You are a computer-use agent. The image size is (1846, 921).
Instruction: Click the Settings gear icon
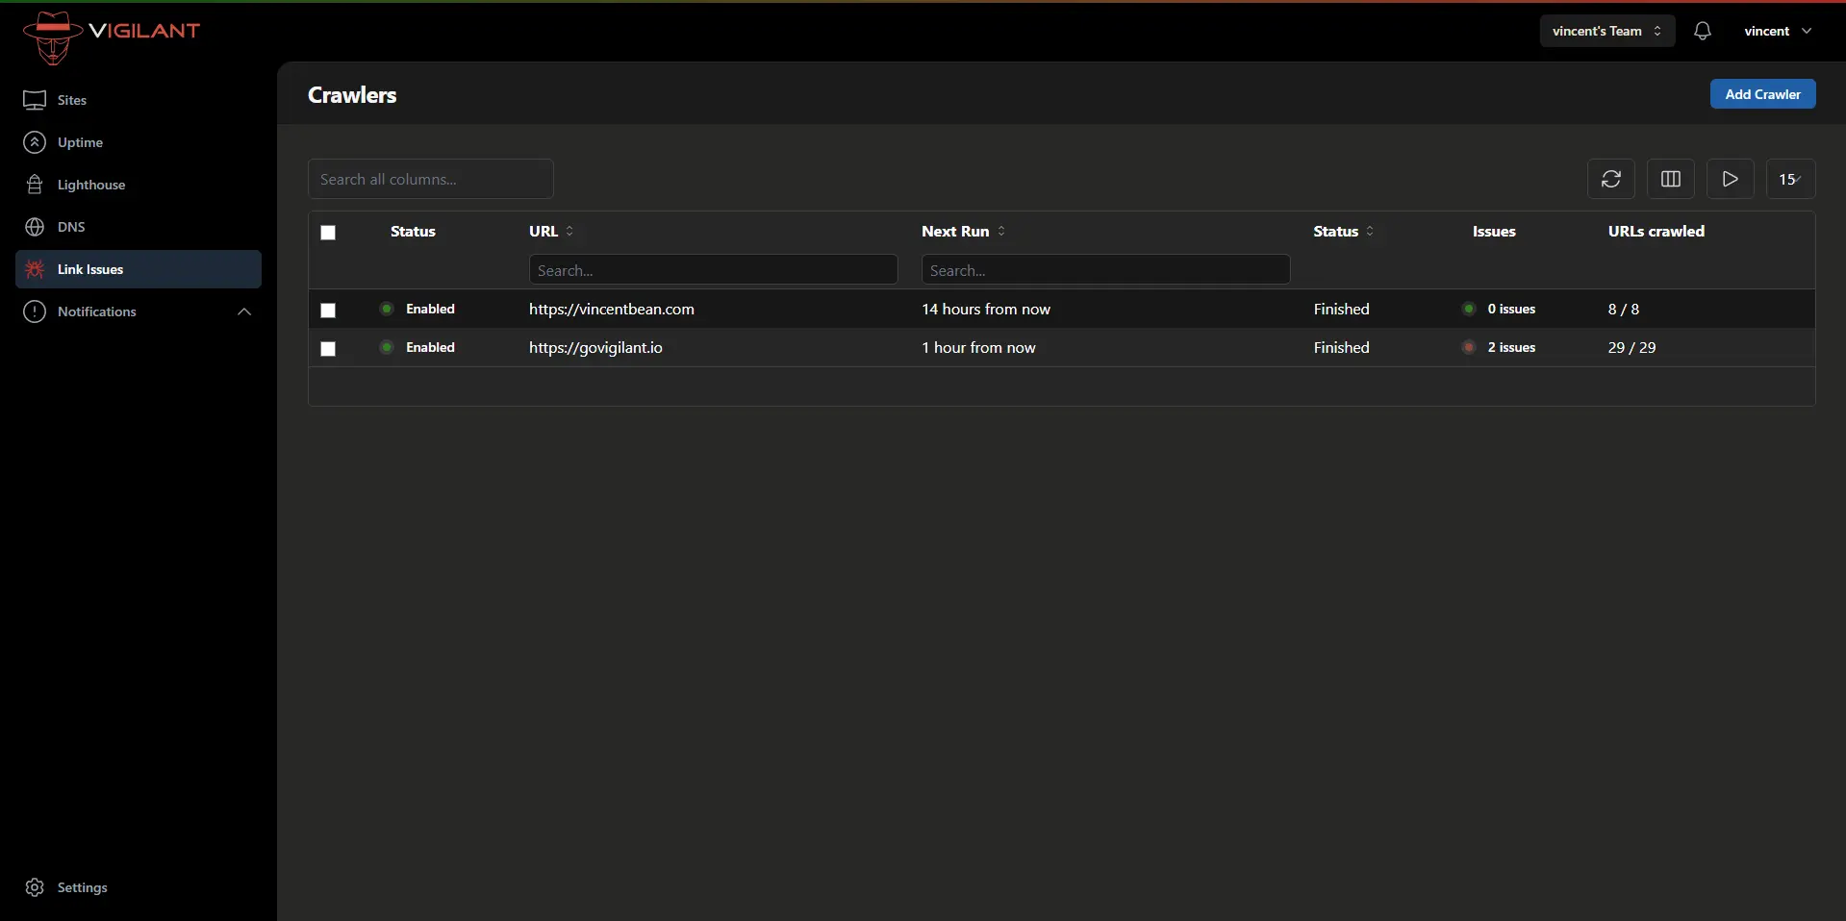click(x=35, y=887)
